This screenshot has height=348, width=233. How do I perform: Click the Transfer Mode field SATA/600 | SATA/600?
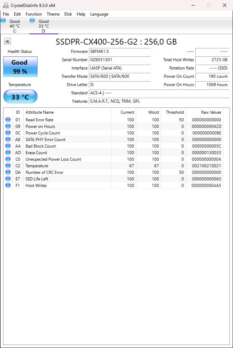120,76
